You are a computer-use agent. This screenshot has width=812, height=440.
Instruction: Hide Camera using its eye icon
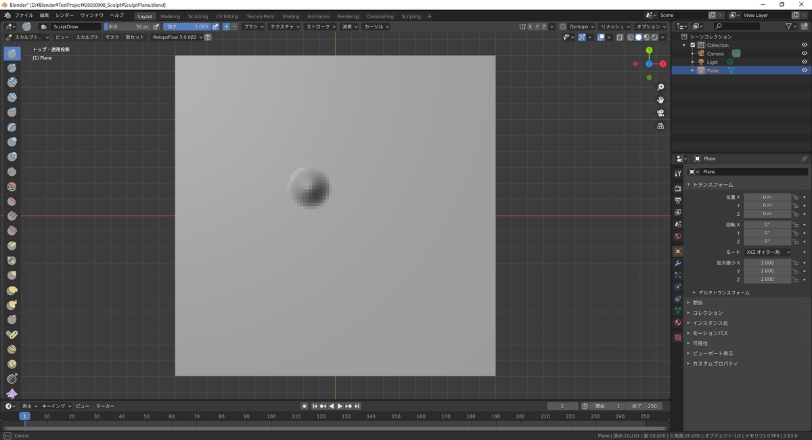(x=805, y=53)
